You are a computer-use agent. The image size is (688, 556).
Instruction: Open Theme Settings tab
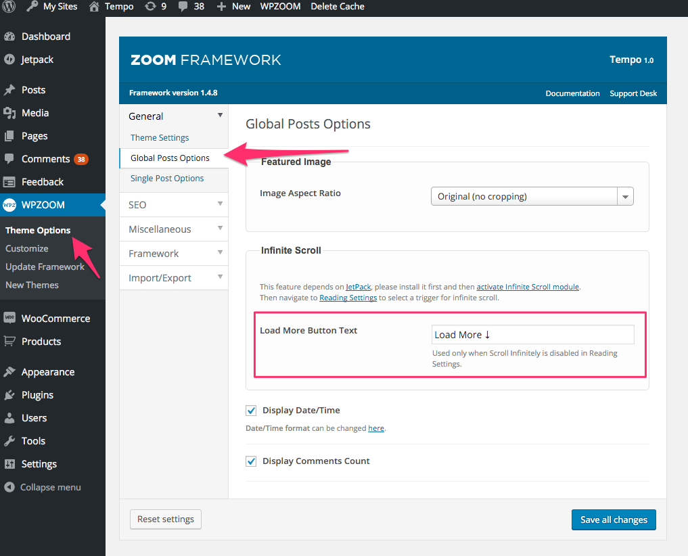160,138
